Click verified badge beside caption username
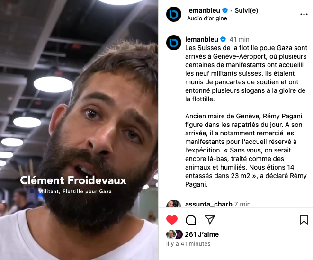This screenshot has height=260, width=313. 223,39
